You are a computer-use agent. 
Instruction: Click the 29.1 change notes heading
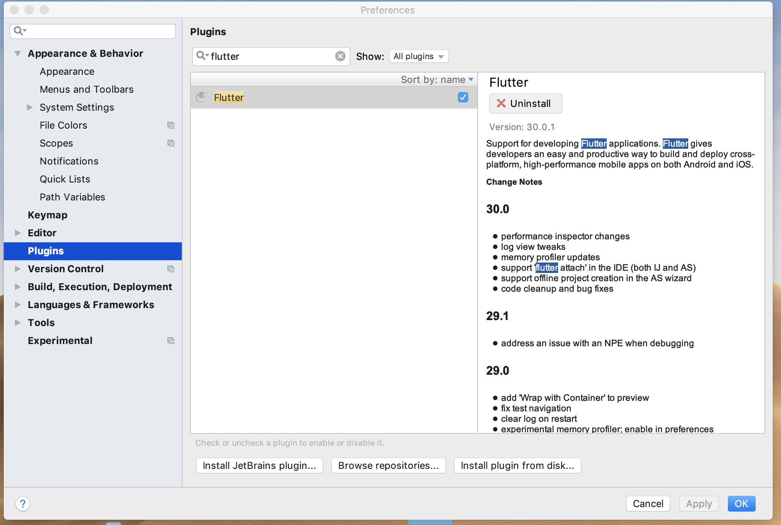coord(497,316)
